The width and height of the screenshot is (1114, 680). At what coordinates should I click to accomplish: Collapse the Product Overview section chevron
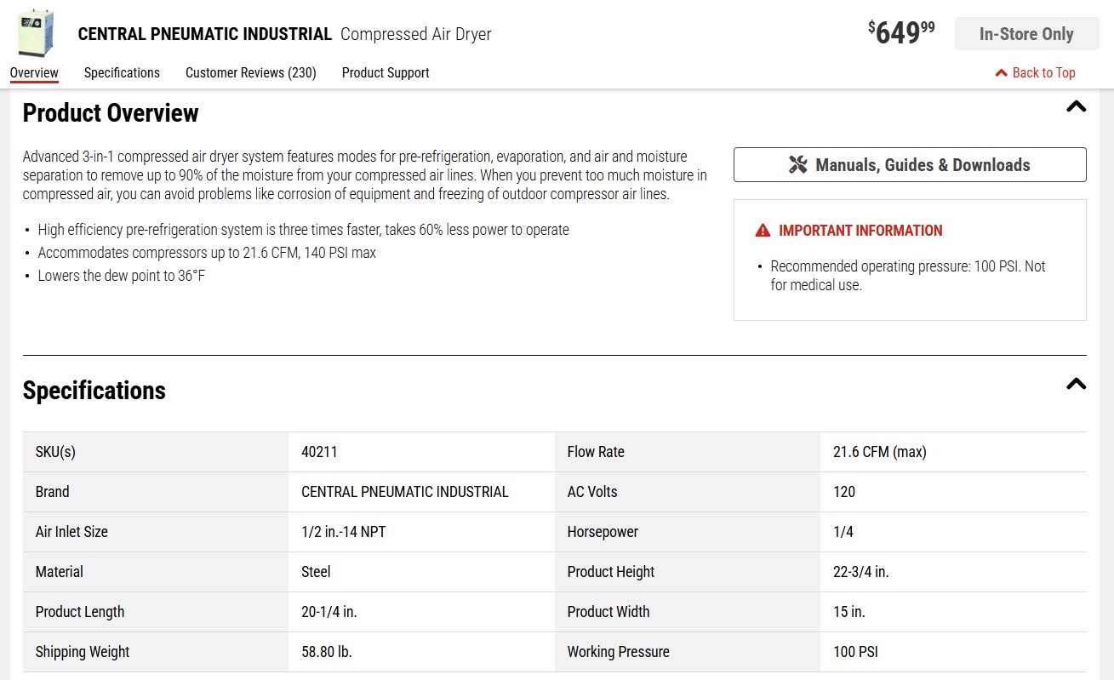[1076, 107]
